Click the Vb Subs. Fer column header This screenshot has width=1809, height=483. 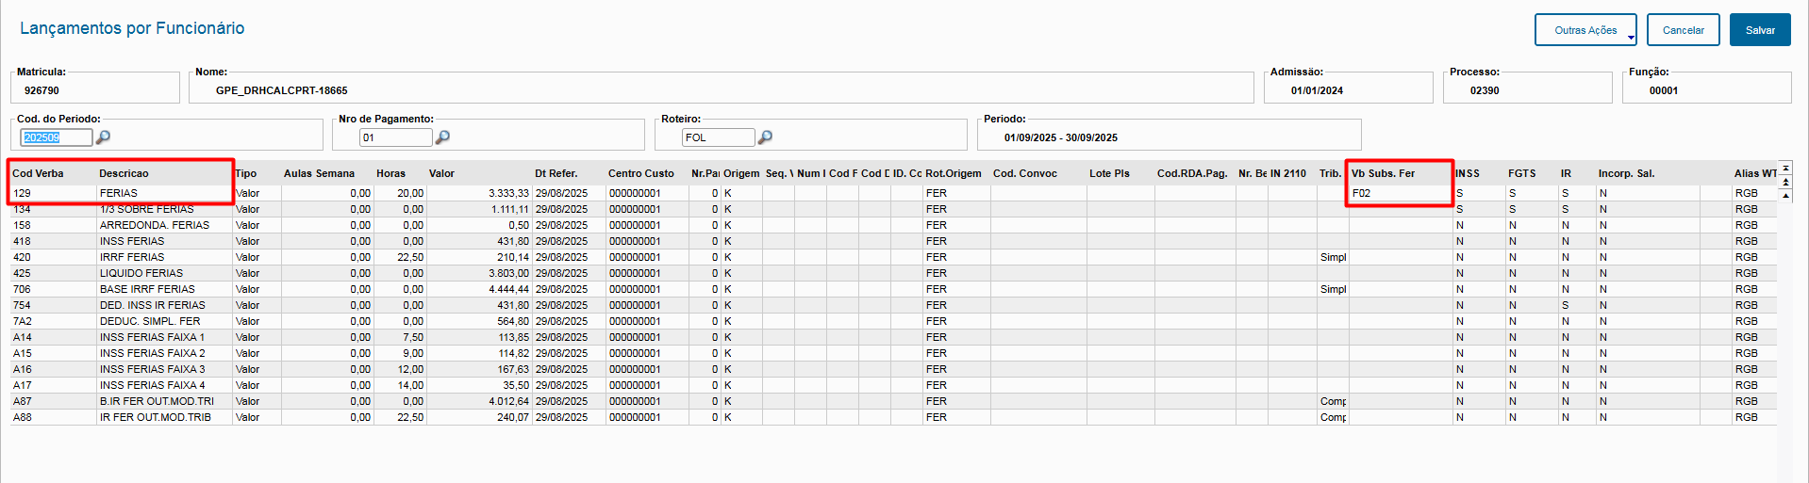pos(1383,173)
